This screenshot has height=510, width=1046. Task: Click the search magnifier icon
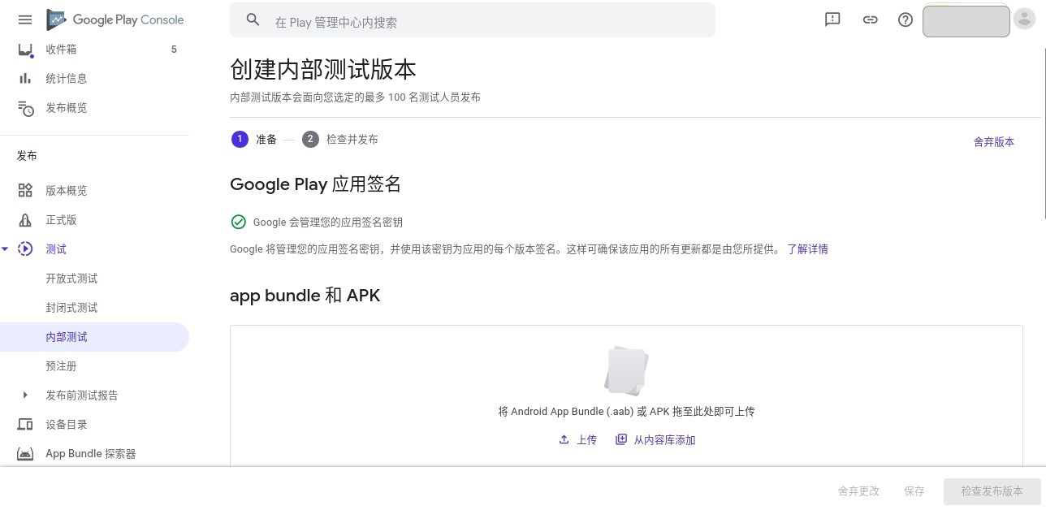click(x=253, y=20)
